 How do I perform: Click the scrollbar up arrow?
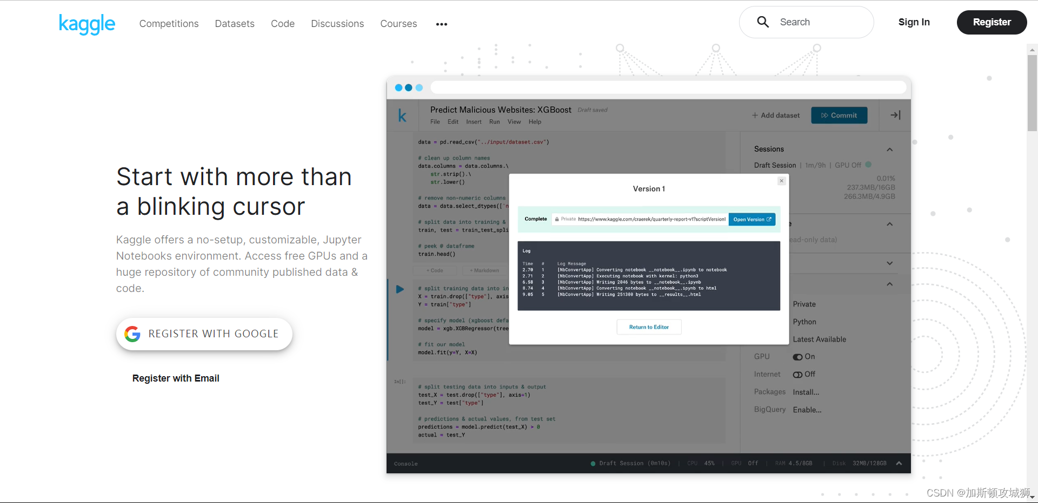click(1032, 49)
